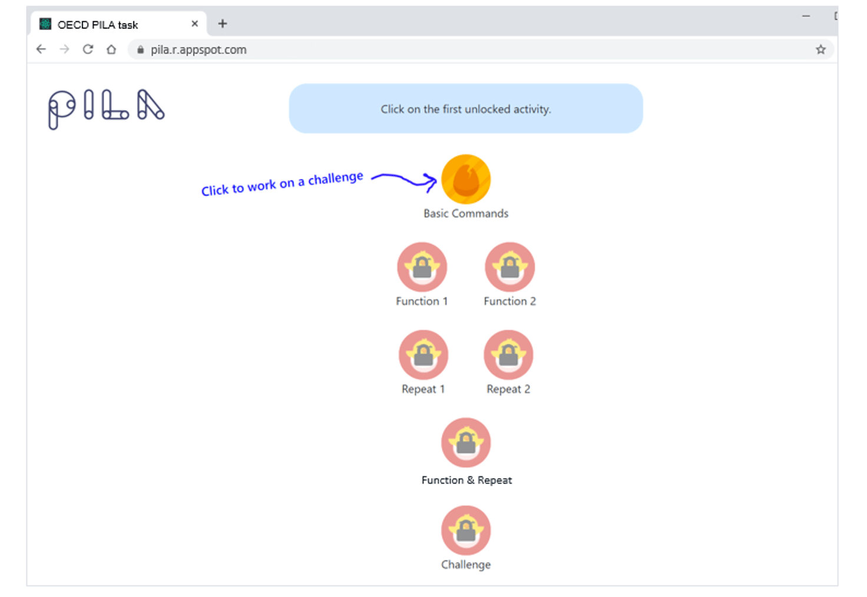Click the blue arrow pointing to Basic Commands
867x597 pixels.
[403, 178]
